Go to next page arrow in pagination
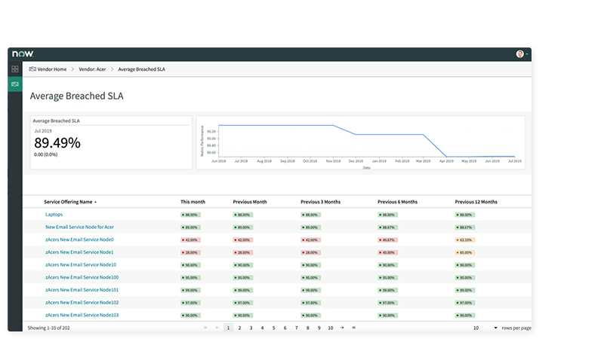604x339 pixels. (x=342, y=328)
